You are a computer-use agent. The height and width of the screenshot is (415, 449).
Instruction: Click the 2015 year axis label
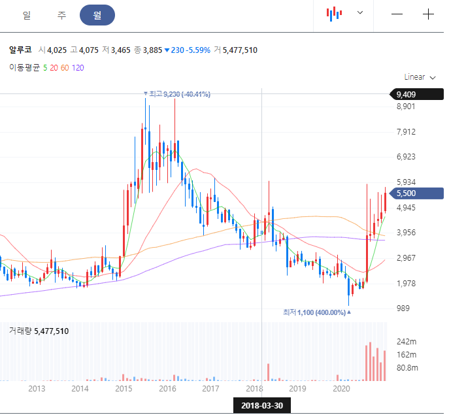[x=124, y=389]
